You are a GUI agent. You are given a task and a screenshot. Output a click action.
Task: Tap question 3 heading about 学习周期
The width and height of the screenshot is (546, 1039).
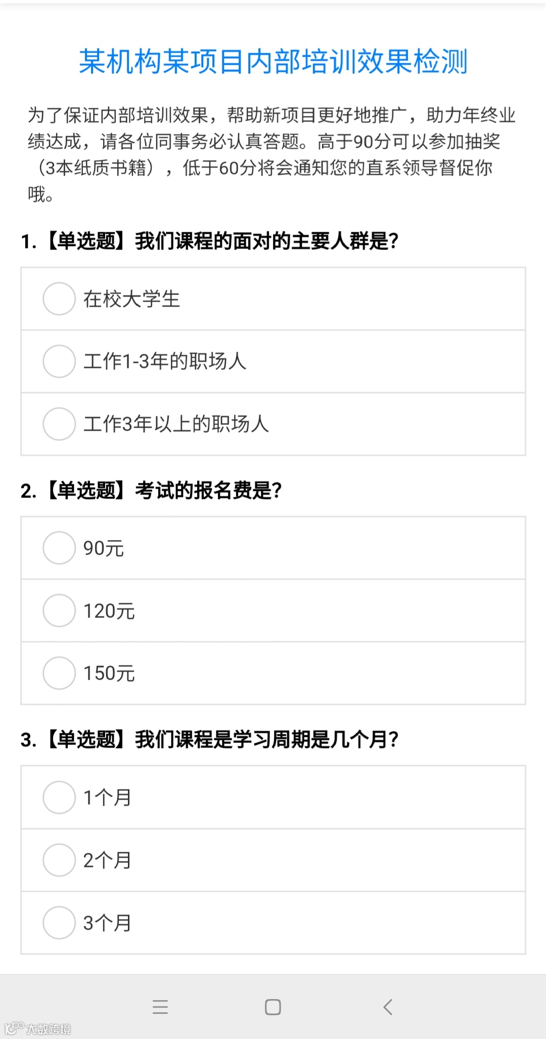click(210, 739)
